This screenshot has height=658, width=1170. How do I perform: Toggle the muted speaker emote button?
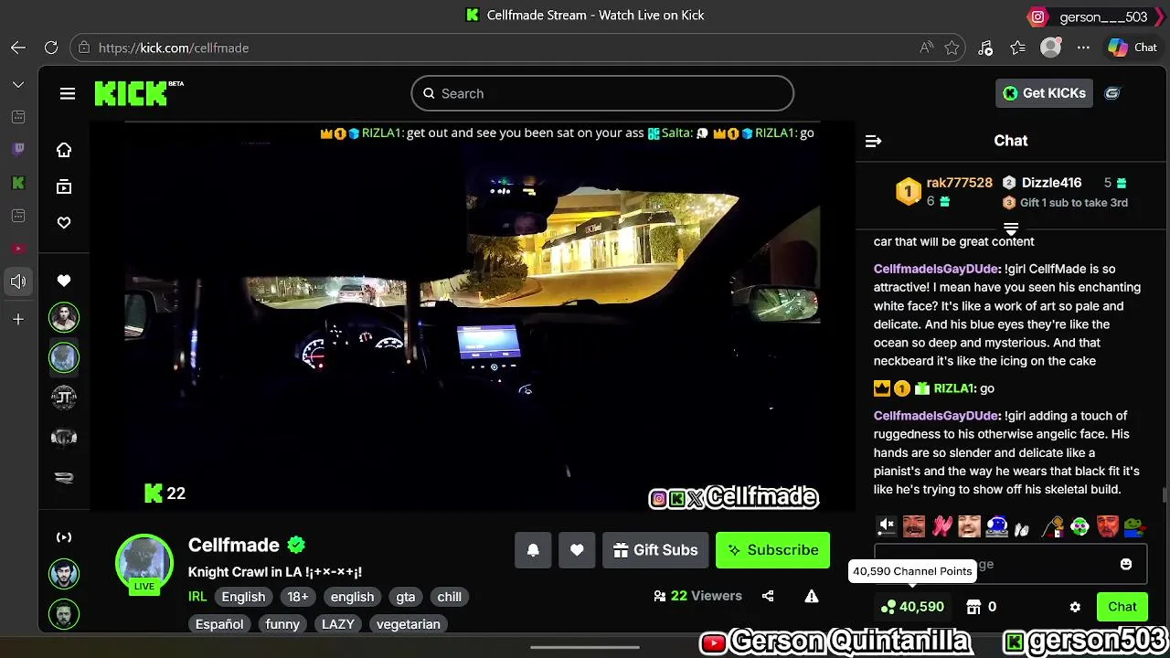click(x=887, y=525)
